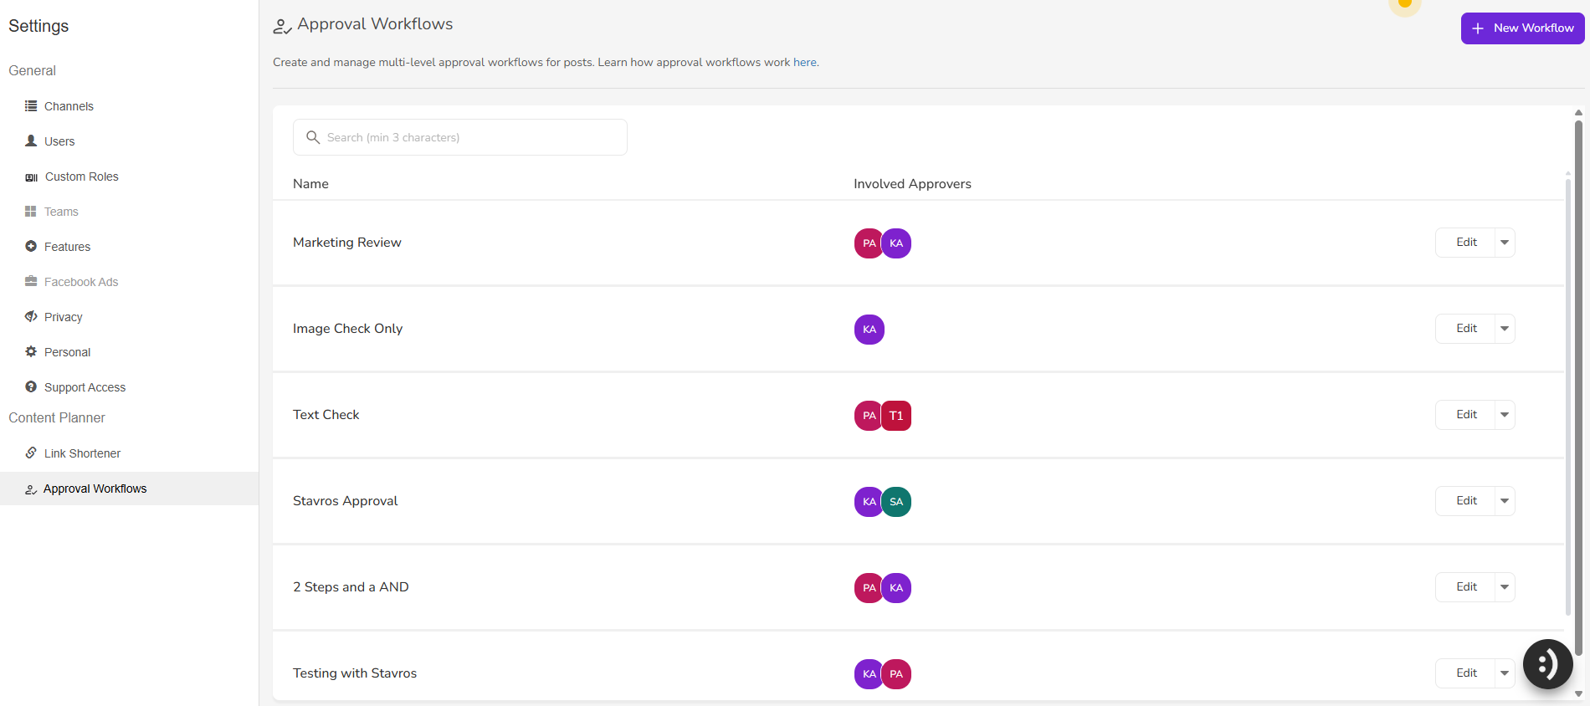Click the Personal gear icon

[31, 352]
